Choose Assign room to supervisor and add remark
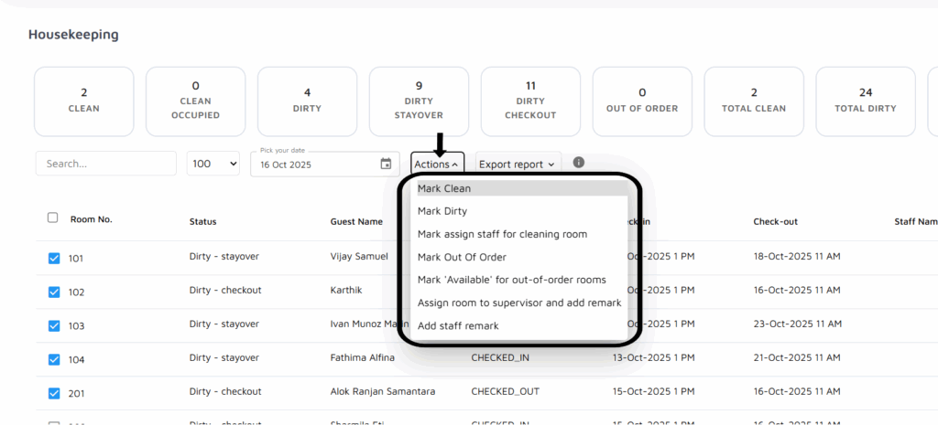 (x=518, y=303)
